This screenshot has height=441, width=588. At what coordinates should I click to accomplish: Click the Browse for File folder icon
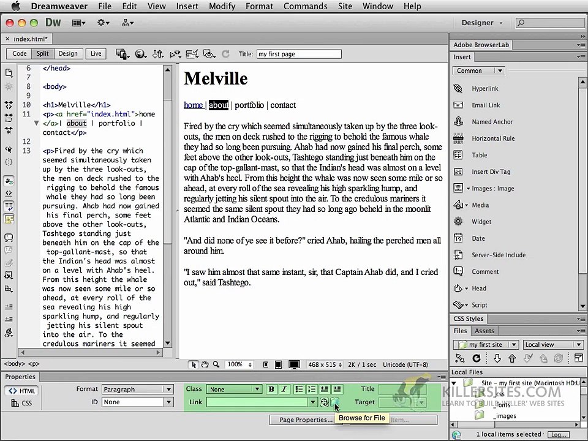coord(334,402)
